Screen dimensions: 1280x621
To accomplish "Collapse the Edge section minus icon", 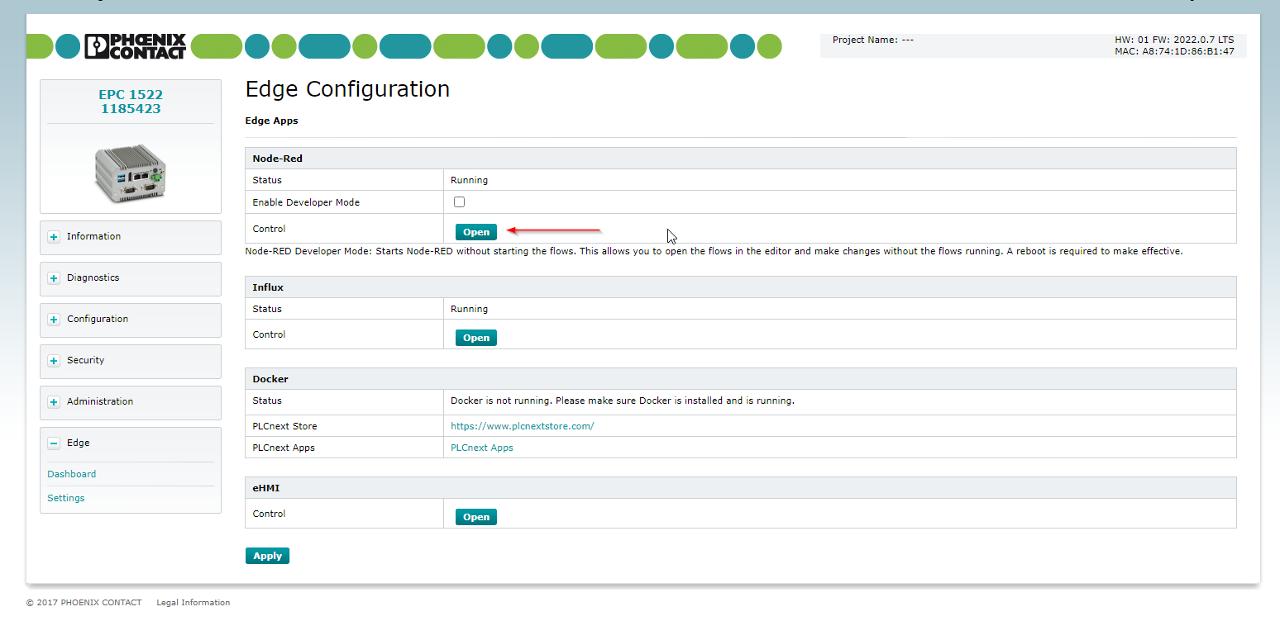I will [54, 443].
